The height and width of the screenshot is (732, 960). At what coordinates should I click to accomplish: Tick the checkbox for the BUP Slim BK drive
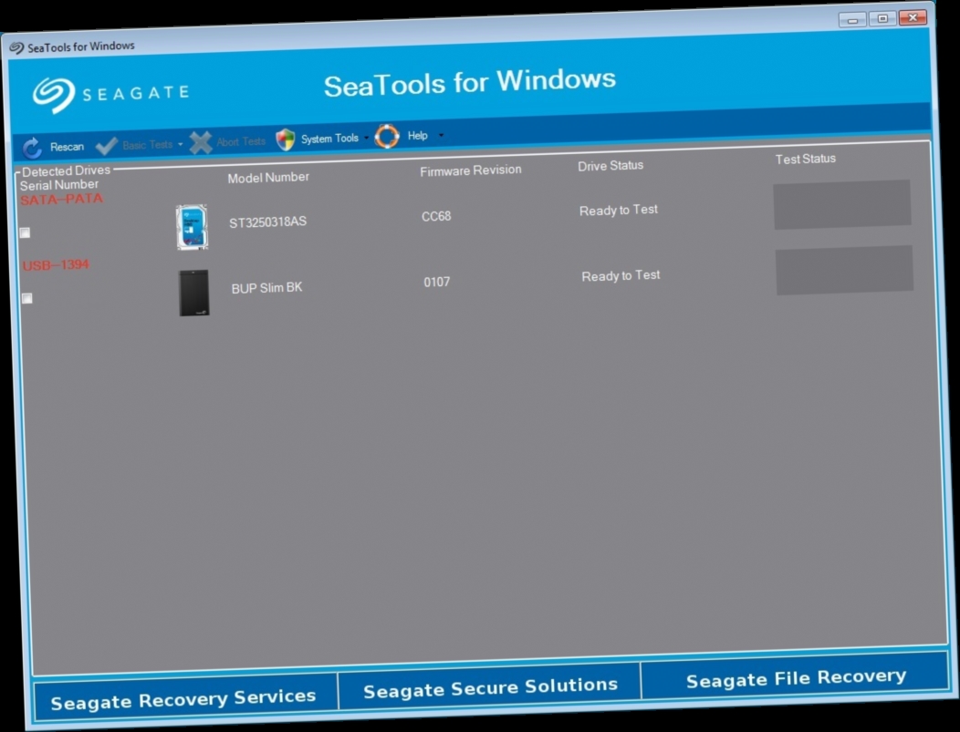click(26, 298)
